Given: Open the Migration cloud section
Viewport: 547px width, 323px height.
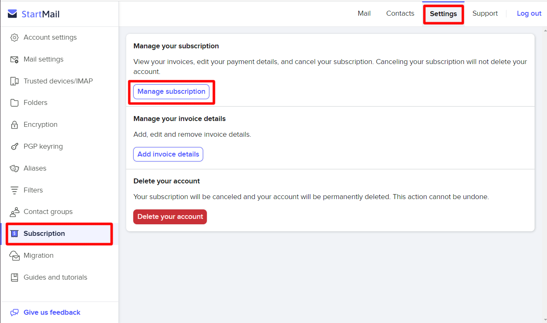Looking at the screenshot, I should coord(14,255).
